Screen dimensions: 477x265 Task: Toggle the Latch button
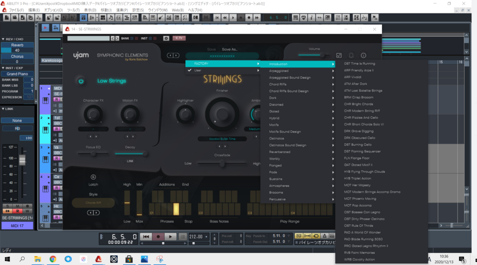tap(93, 177)
